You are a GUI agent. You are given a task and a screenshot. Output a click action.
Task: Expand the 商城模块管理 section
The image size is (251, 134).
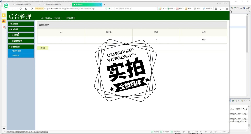coord(21,41)
